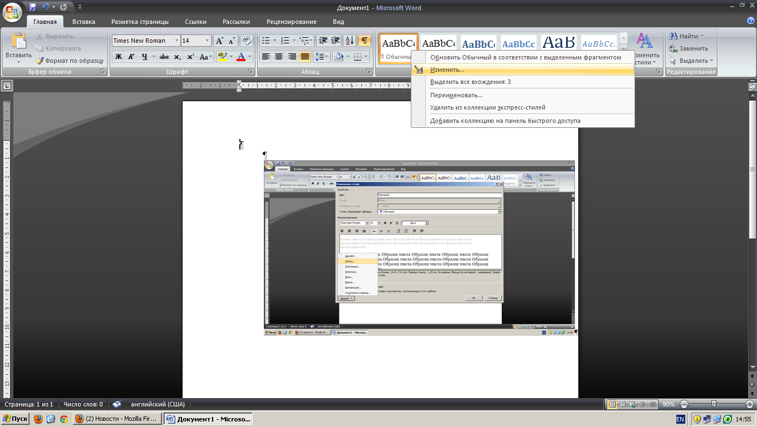Open Пуск start menu

pyautogui.click(x=16, y=419)
